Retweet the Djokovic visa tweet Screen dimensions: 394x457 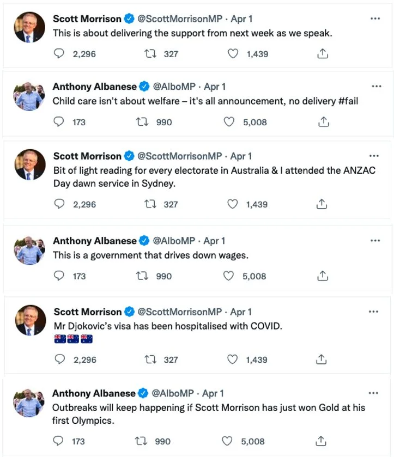click(150, 359)
